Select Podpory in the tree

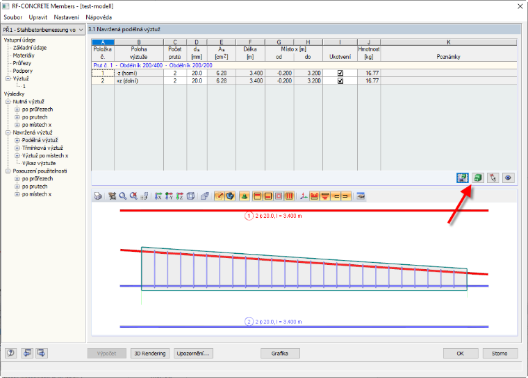pyautogui.click(x=22, y=71)
